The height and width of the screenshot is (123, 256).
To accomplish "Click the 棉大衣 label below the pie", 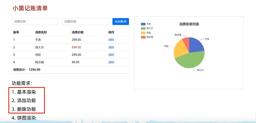I will tap(200, 70).
